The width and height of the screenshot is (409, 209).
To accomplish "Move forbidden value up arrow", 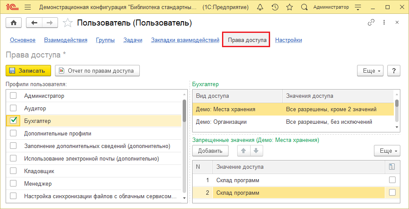I will pos(244,151).
